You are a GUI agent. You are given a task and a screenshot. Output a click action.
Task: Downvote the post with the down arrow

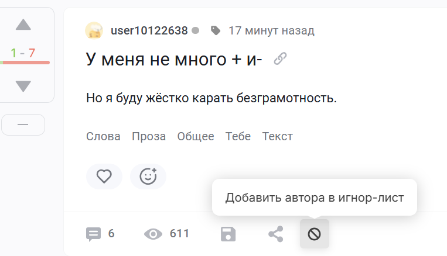tap(23, 86)
